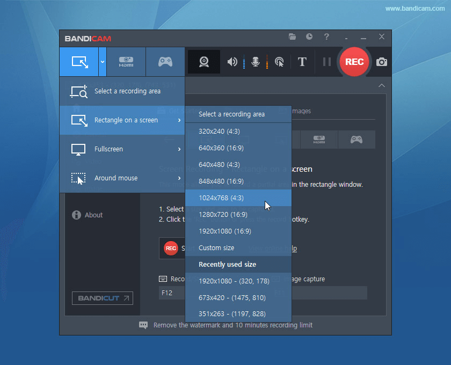The width and height of the screenshot is (451, 365).
Task: Click the HDMI icon in content panel
Action: click(x=319, y=140)
